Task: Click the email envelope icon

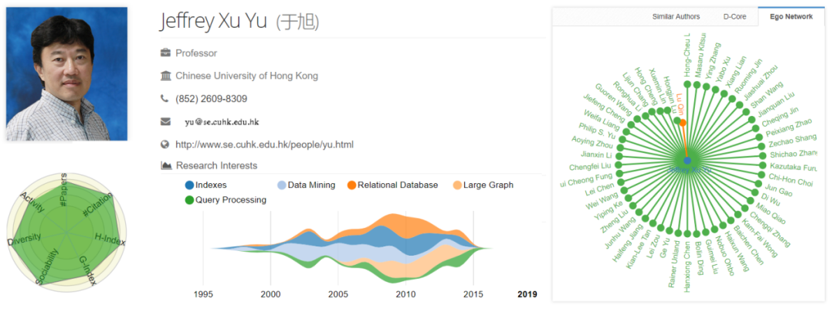Action: [165, 121]
